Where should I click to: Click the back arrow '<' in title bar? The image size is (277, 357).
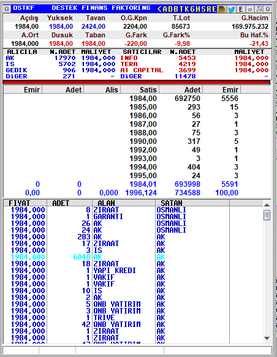(x=159, y=9)
